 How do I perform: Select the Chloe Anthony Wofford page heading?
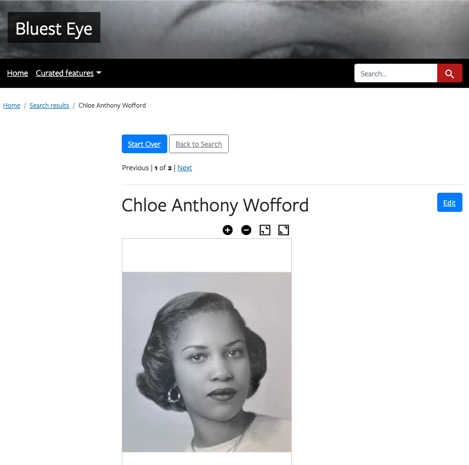(215, 205)
